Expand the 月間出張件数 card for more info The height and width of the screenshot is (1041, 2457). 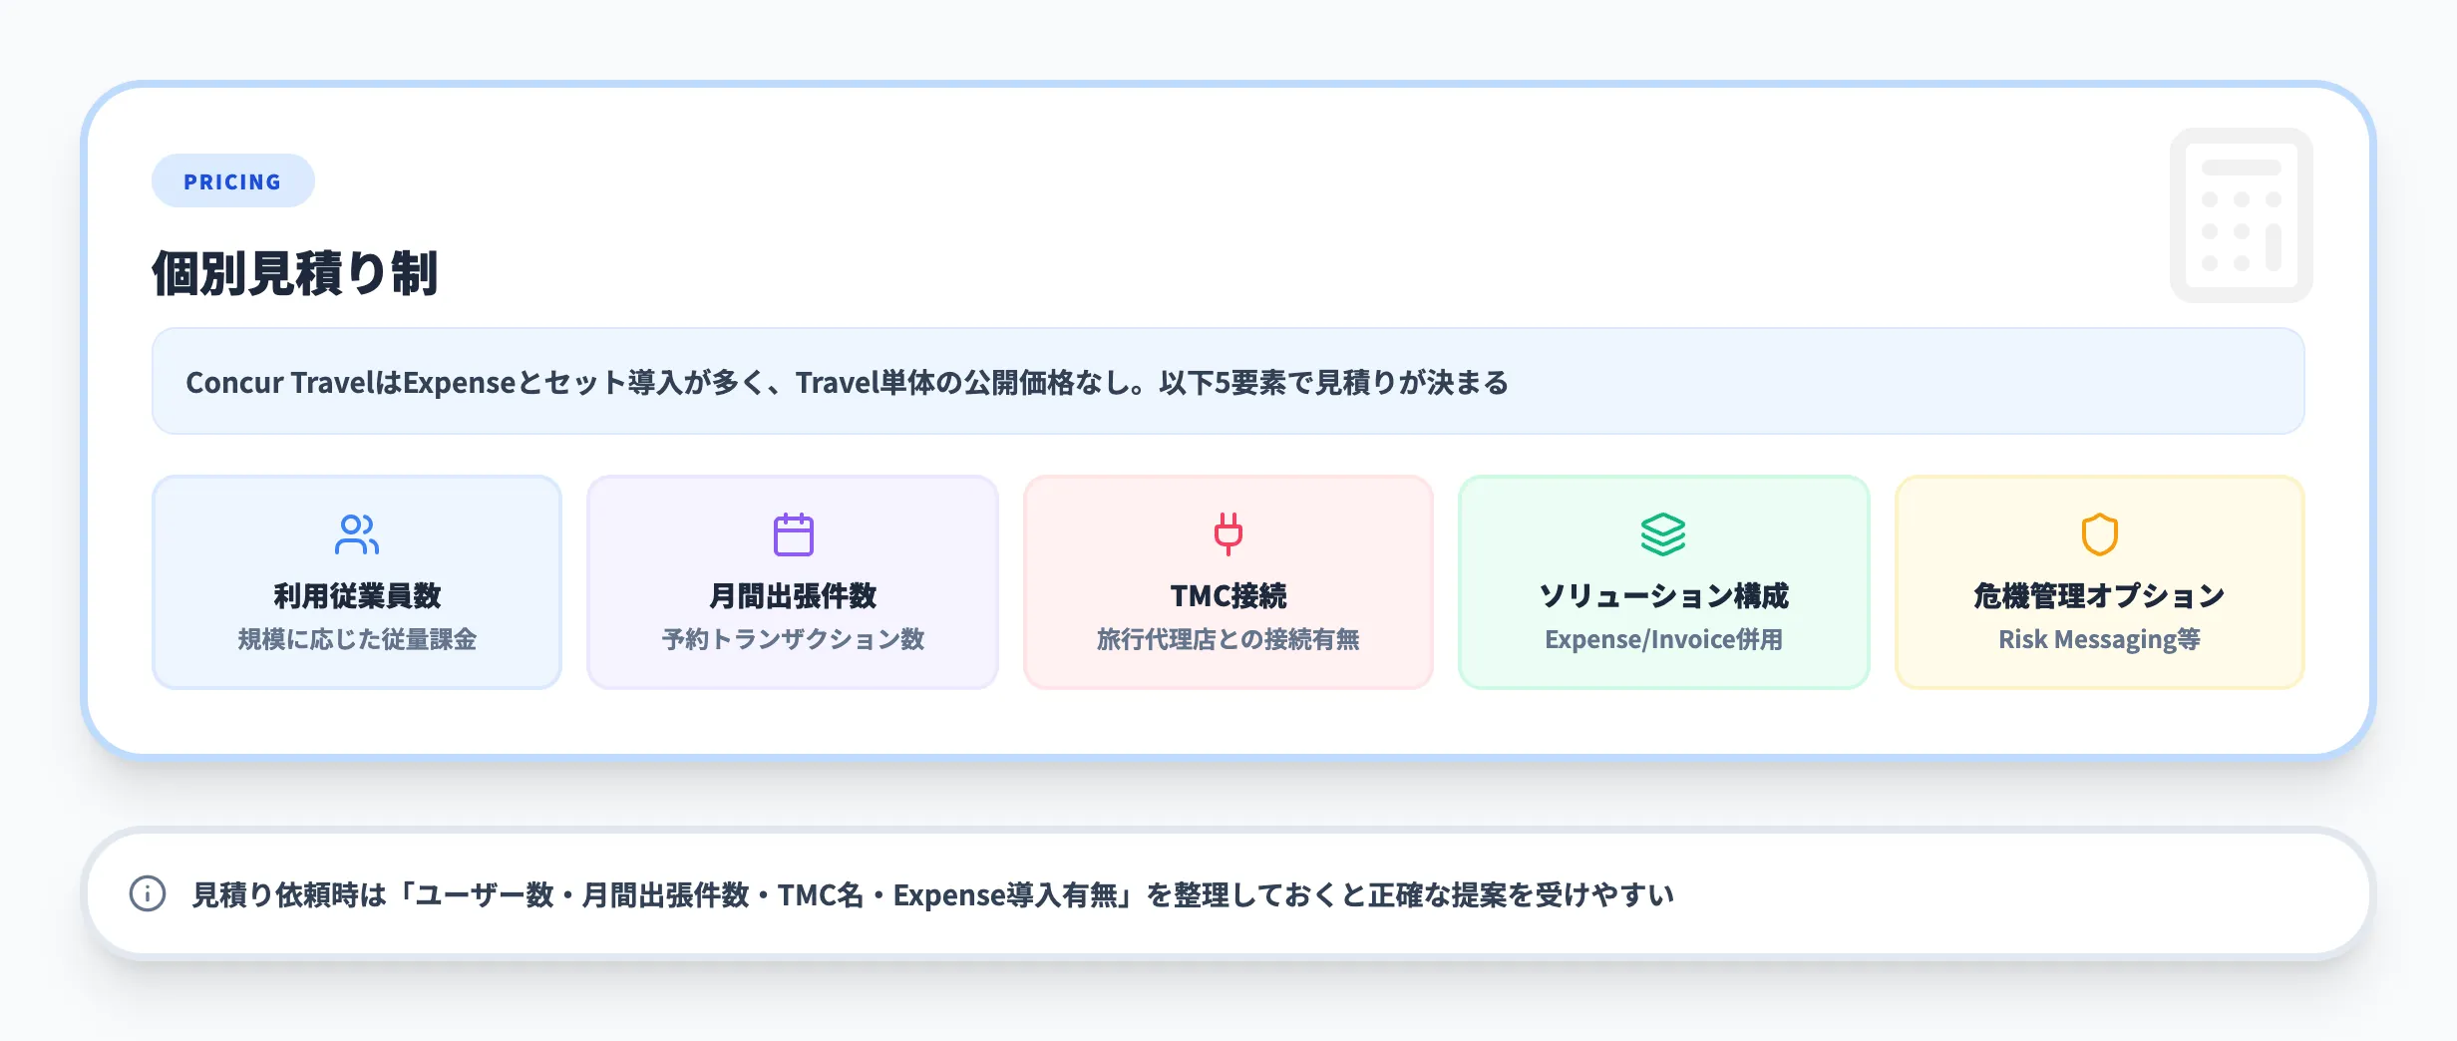(x=793, y=582)
